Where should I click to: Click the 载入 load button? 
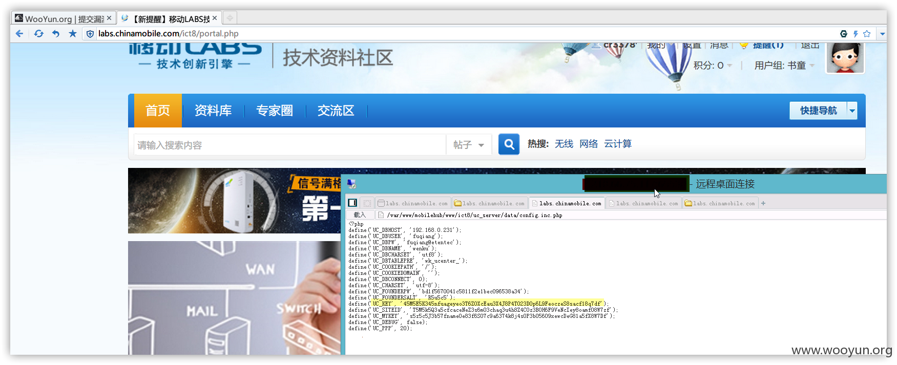360,215
